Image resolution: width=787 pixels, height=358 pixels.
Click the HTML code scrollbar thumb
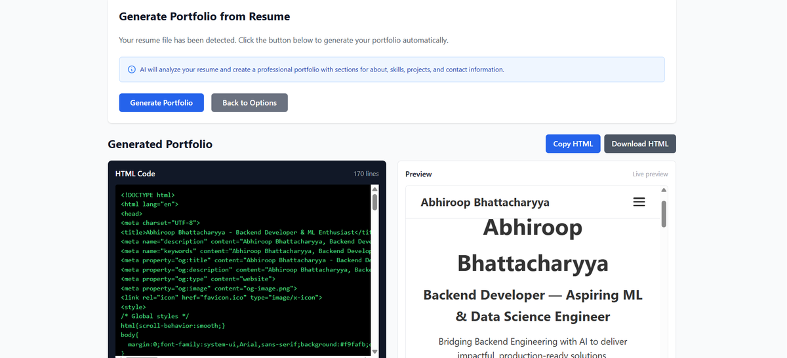375,202
